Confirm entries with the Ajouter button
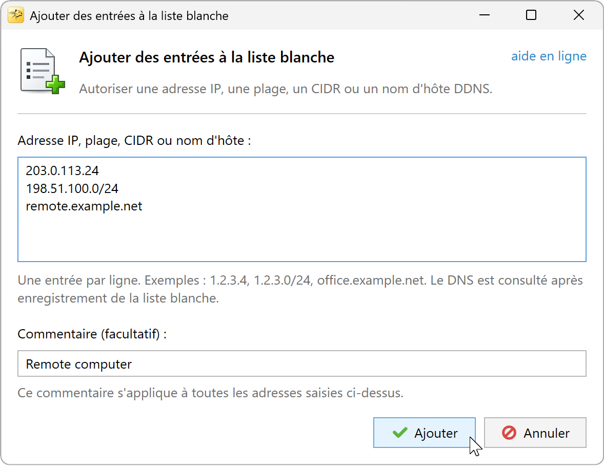Screen dimensions: 604x472 (424, 433)
